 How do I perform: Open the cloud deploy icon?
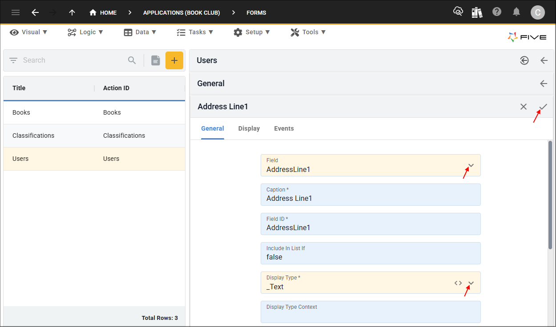click(458, 12)
